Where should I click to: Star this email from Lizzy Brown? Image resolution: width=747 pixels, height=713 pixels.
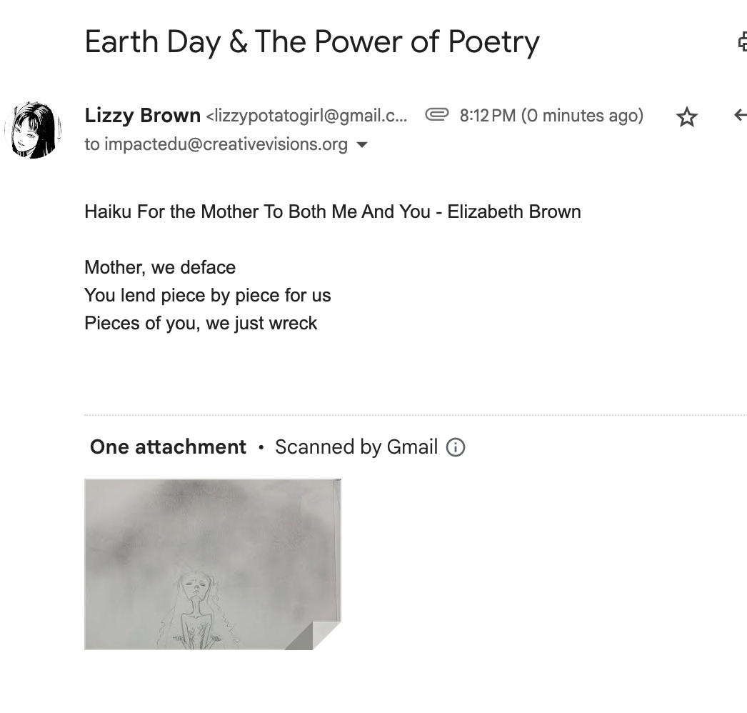(686, 116)
